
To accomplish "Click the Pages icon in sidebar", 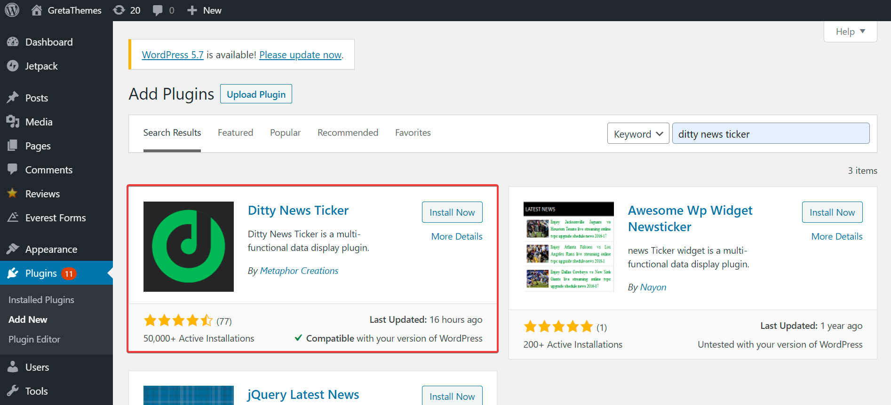I will tap(13, 146).
